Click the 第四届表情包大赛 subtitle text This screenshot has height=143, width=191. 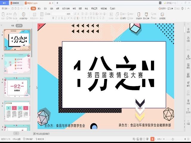[x=115, y=75]
